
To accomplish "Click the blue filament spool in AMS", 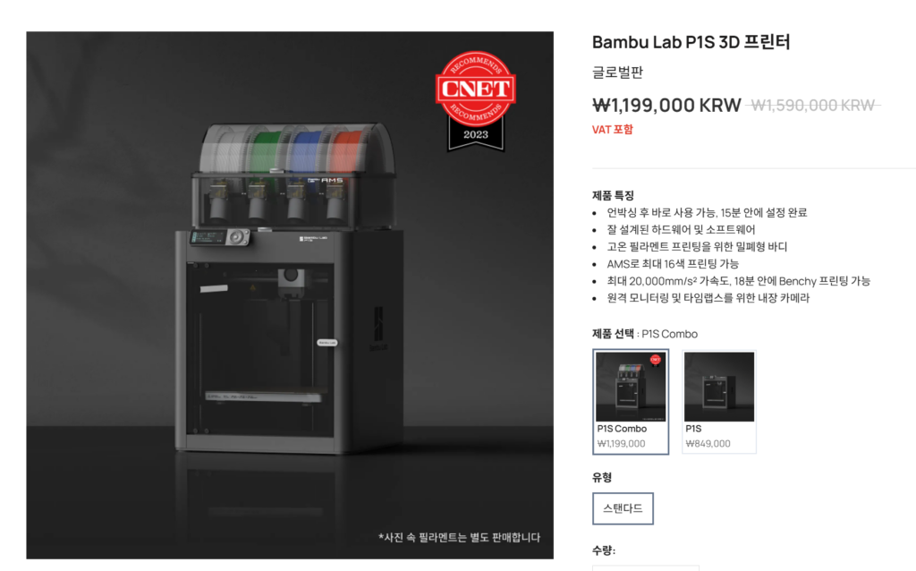I will pyautogui.click(x=309, y=150).
